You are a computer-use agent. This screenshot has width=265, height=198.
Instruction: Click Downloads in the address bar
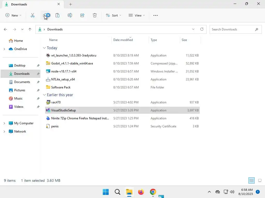pos(55,29)
